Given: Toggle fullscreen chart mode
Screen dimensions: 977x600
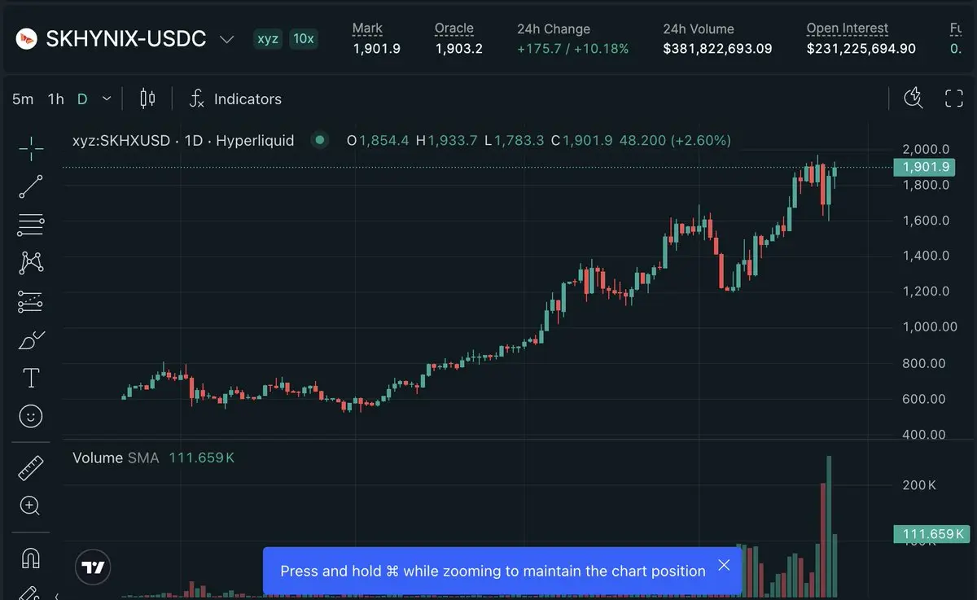Looking at the screenshot, I should pos(954,99).
